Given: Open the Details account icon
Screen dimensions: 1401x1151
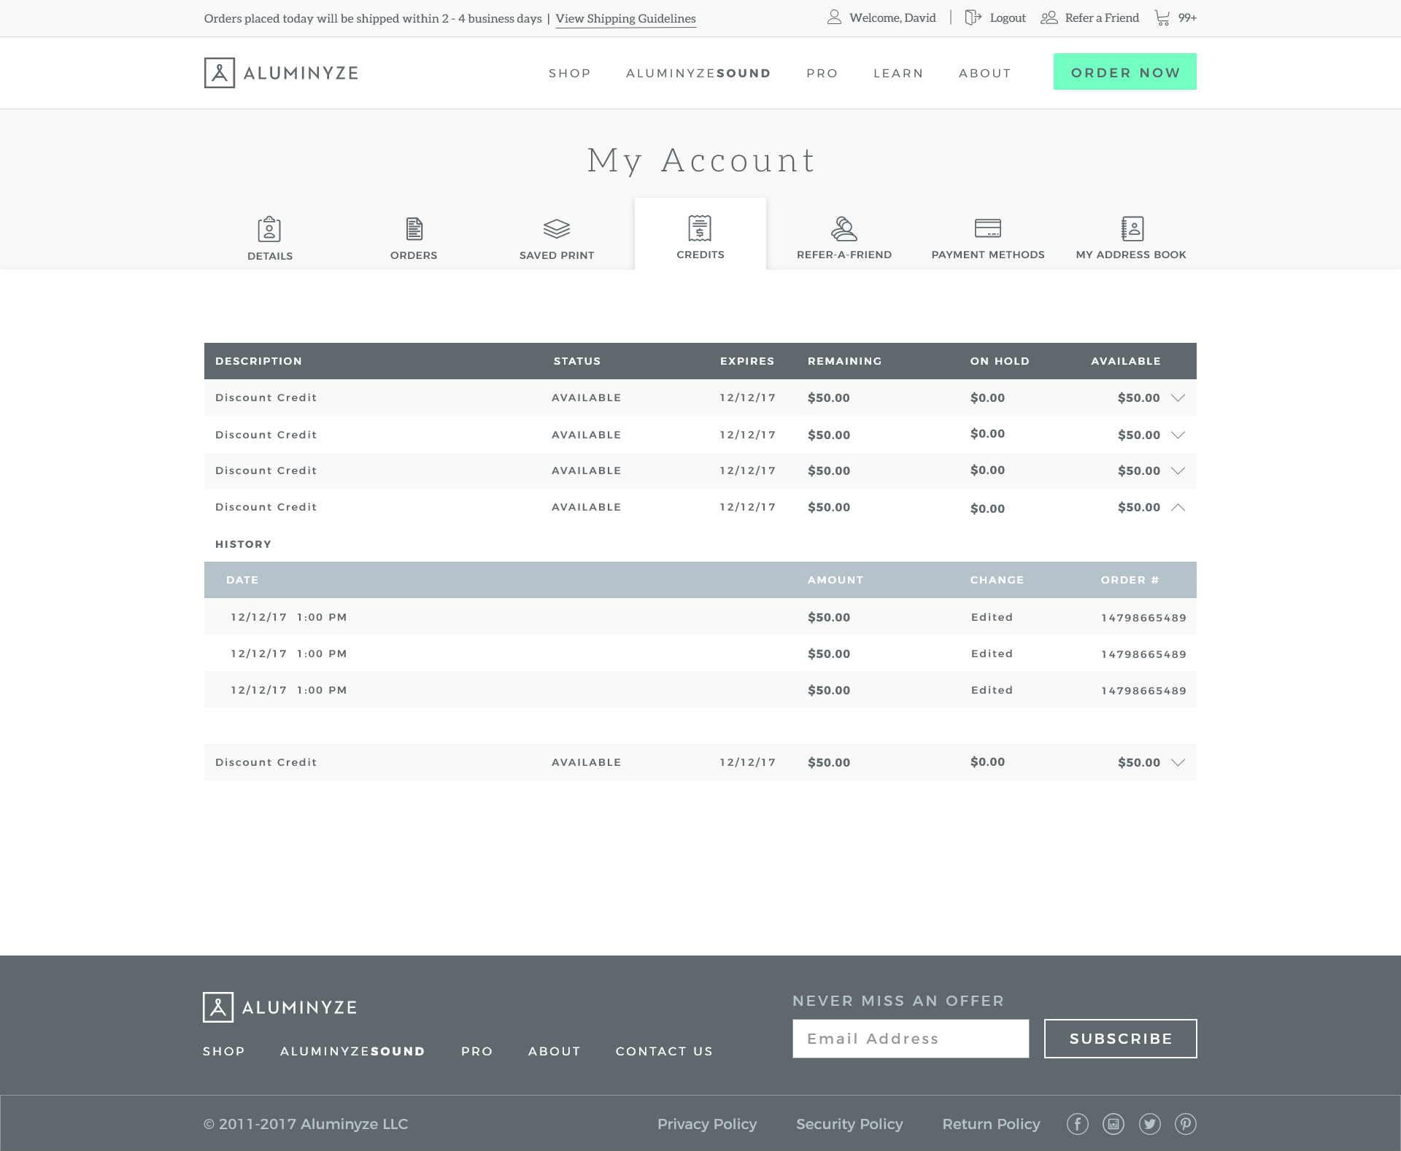Looking at the screenshot, I should tap(269, 229).
